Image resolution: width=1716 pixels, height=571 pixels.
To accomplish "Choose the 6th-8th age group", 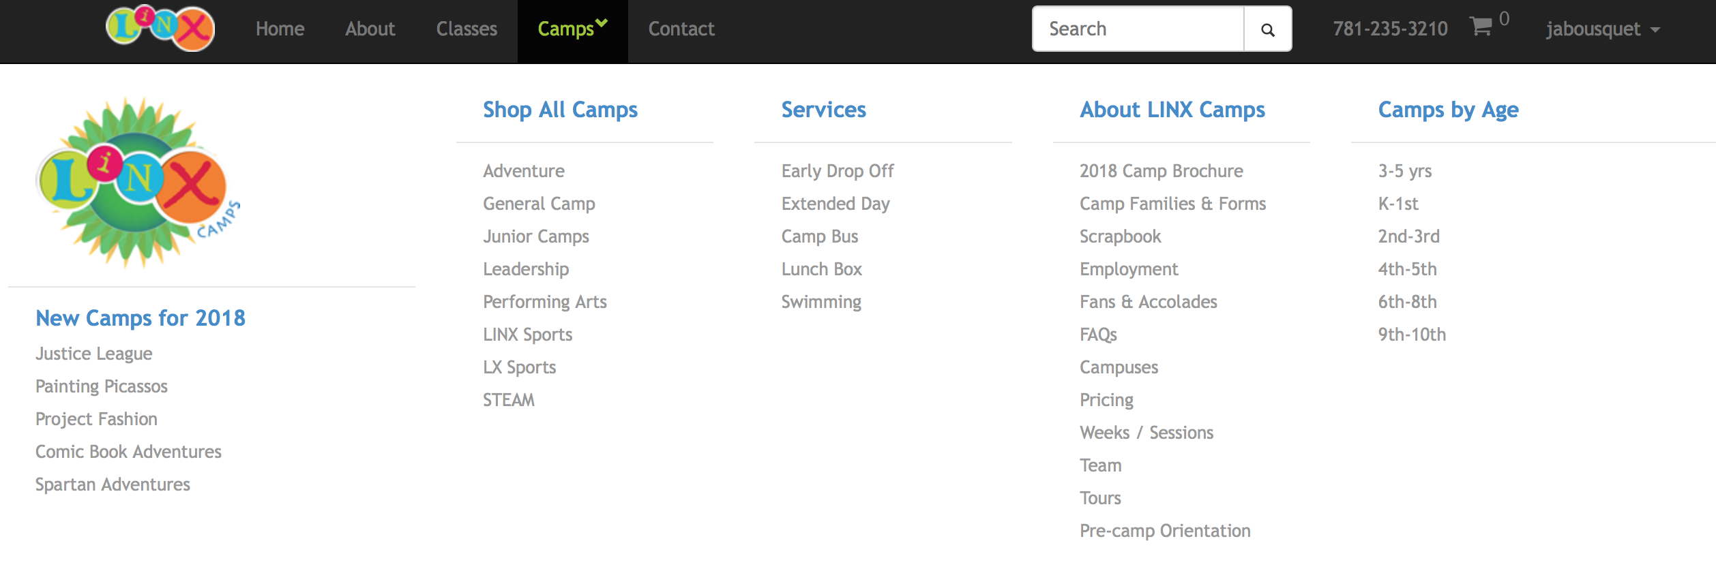I will [x=1407, y=302].
